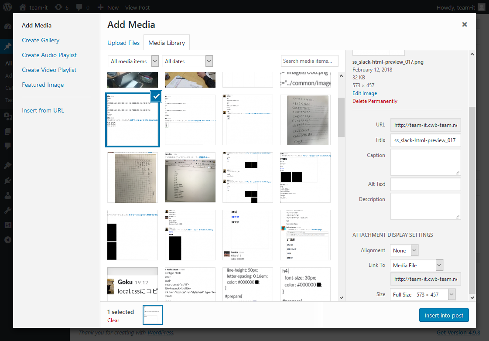Click the user avatar in admin bar
The image size is (489, 341).
pos(481,7)
